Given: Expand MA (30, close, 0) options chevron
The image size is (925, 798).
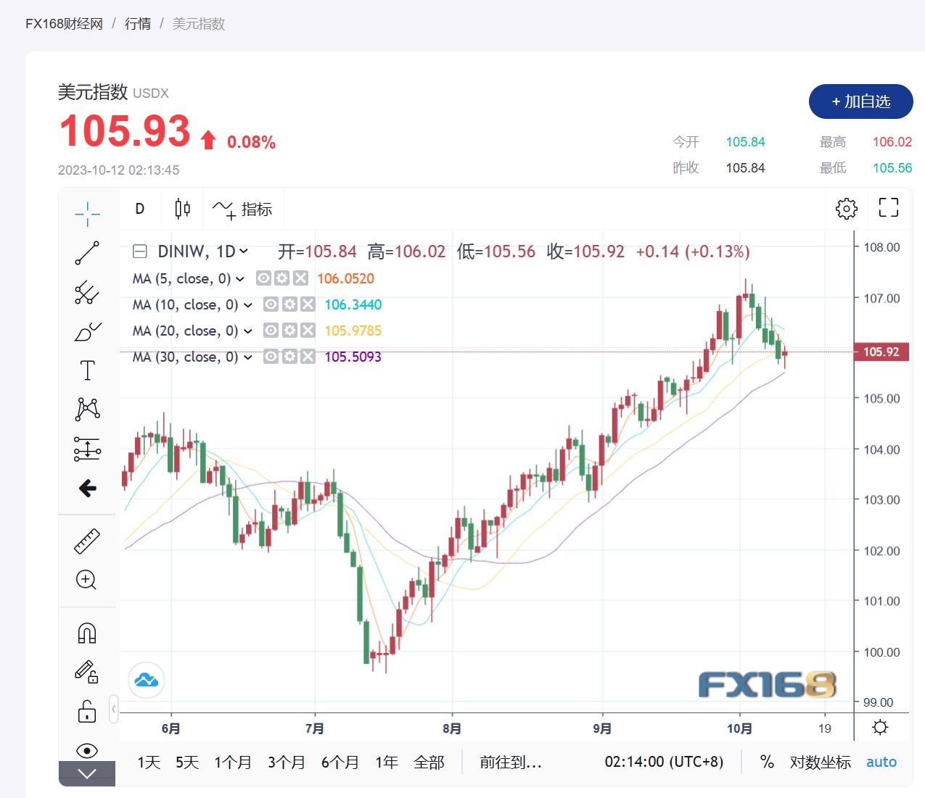Looking at the screenshot, I should (248, 357).
